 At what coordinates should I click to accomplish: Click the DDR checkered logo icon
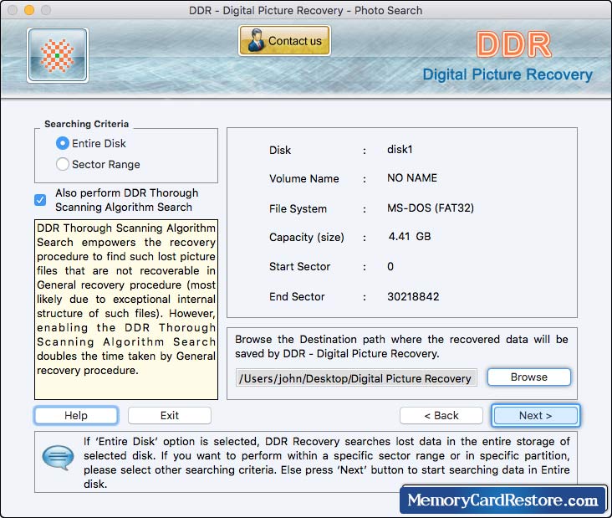[58, 55]
